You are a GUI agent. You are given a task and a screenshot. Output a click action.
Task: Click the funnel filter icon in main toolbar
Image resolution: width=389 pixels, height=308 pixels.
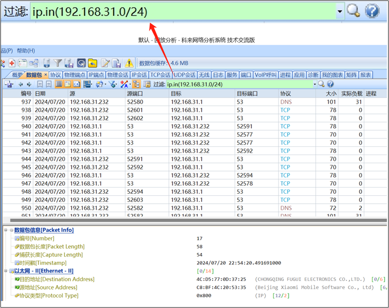tap(58, 63)
